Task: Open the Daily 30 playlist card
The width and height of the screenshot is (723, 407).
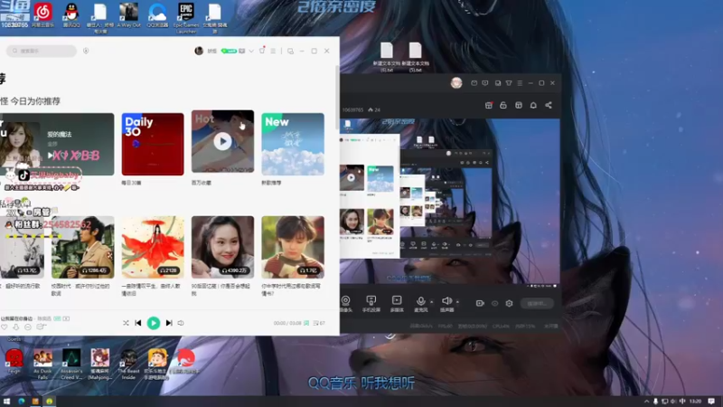Action: point(153,144)
